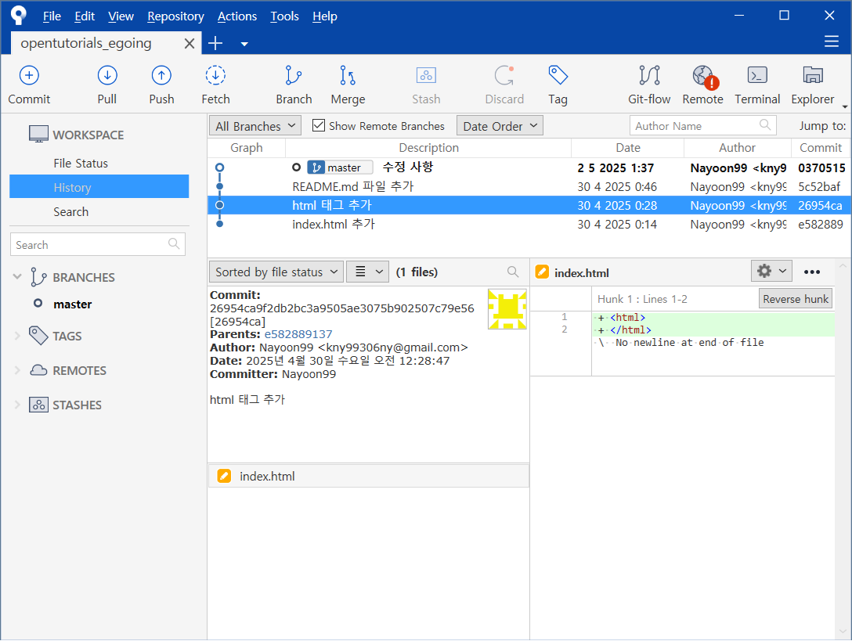Collapse the BRANCHES section
Image resolution: width=852 pixels, height=641 pixels.
pyautogui.click(x=17, y=276)
